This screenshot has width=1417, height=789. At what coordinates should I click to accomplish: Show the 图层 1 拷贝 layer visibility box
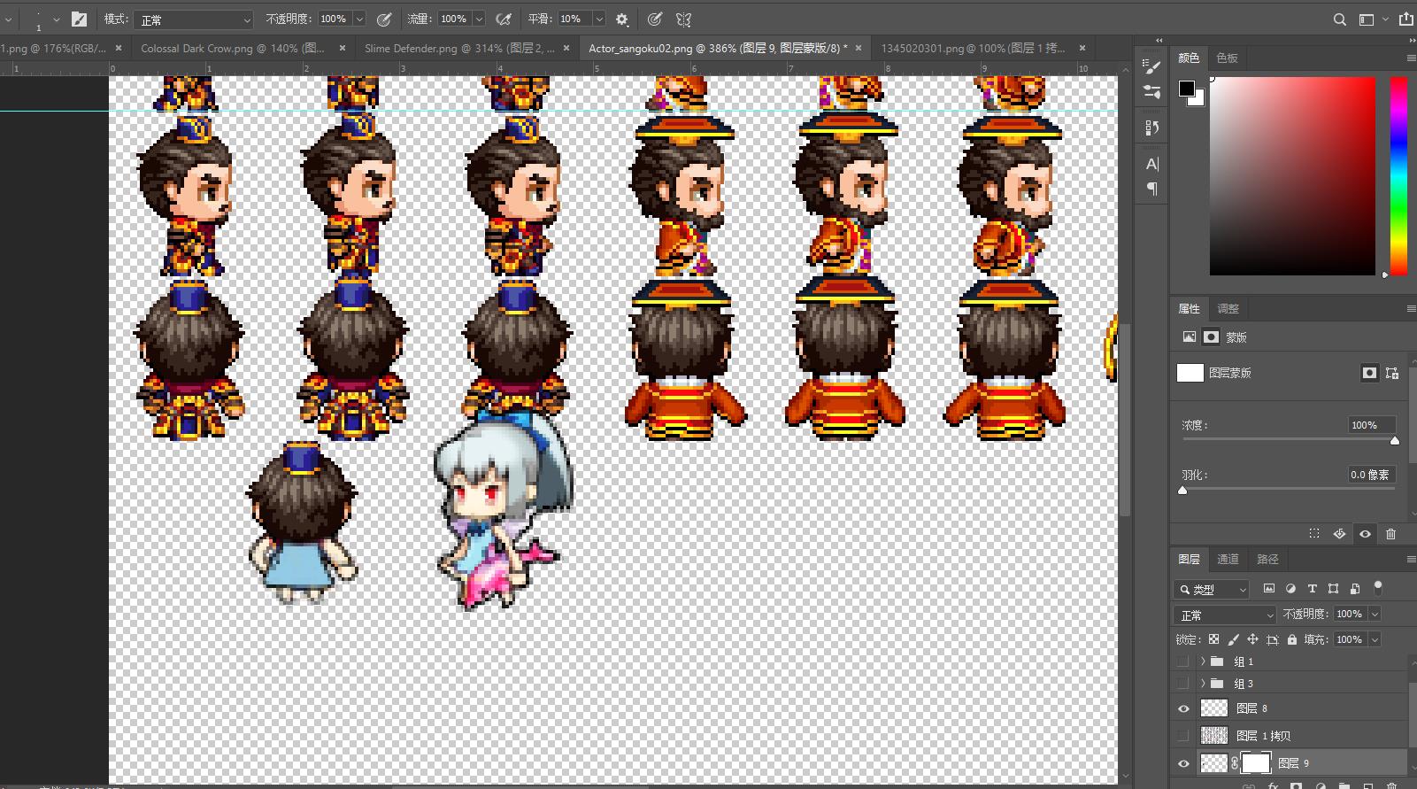pyautogui.click(x=1183, y=736)
